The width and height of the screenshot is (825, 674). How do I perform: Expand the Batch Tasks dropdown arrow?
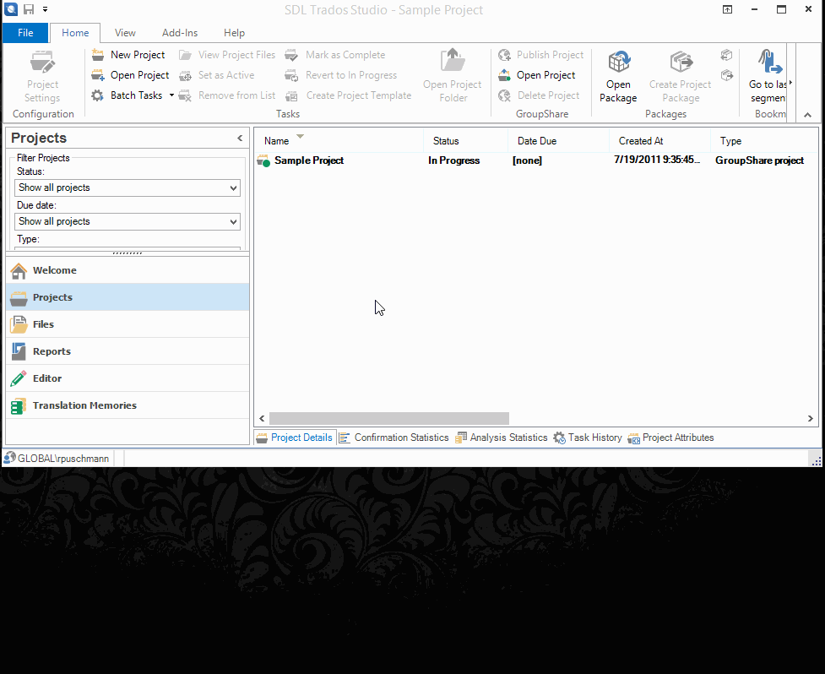coord(171,95)
